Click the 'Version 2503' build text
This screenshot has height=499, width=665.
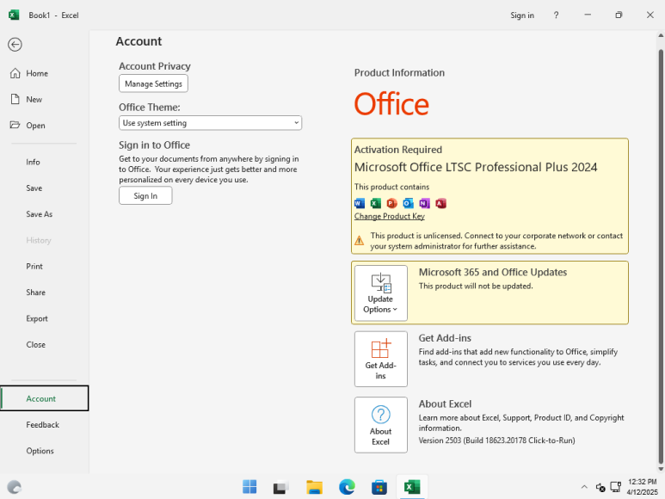point(496,440)
